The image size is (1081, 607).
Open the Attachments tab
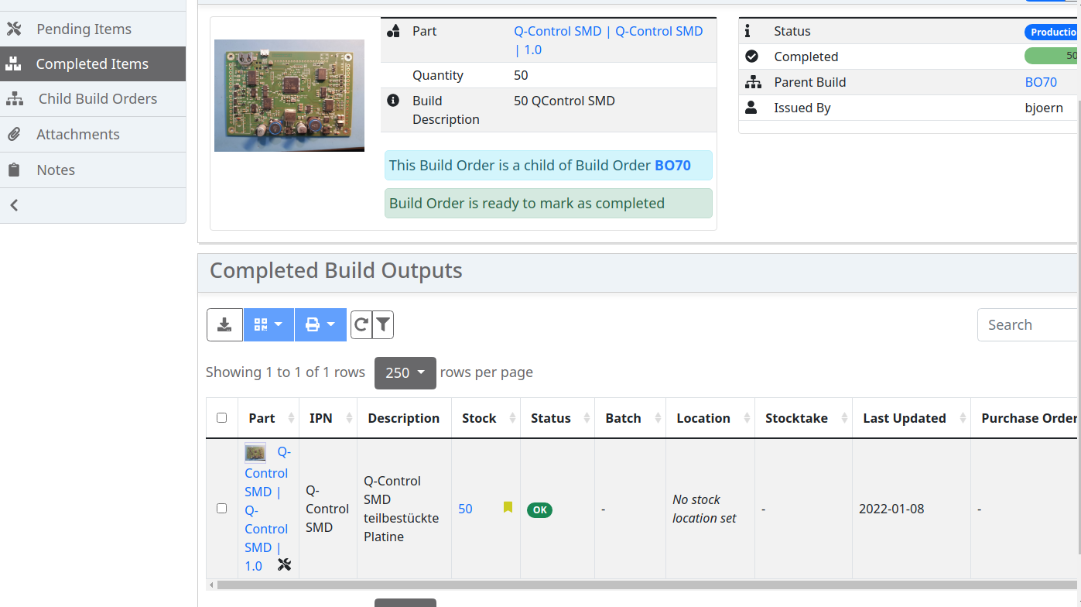coord(93,135)
